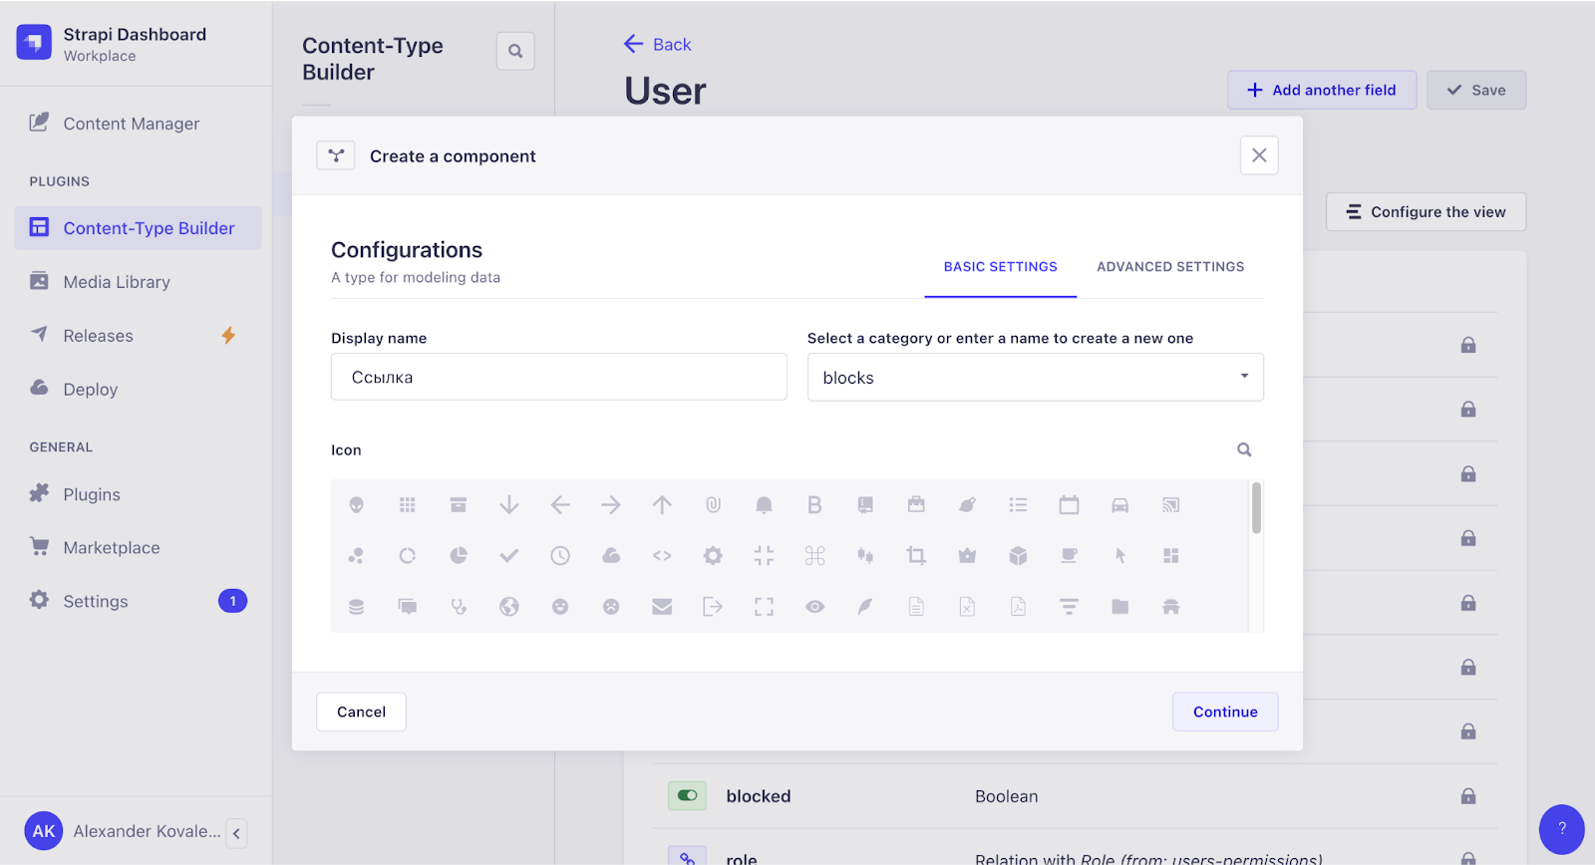Select the command key icon
This screenshot has width=1595, height=865.
click(814, 556)
